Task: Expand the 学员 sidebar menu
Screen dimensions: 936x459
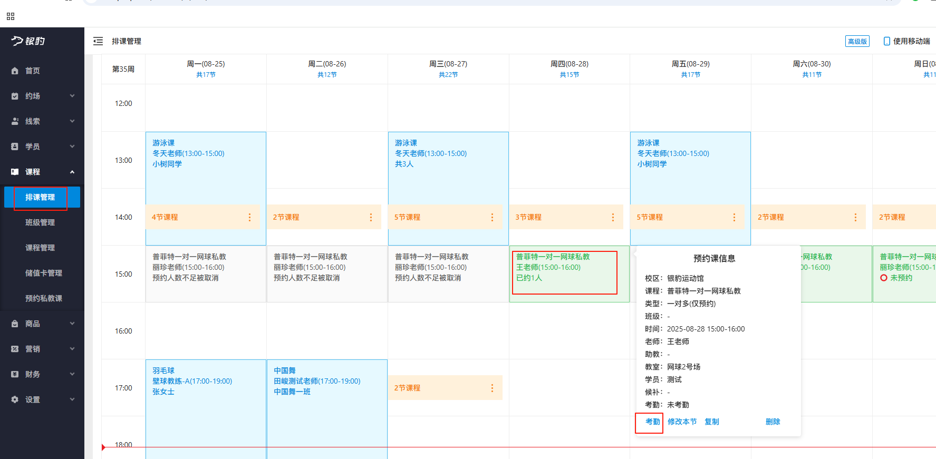Action: point(72,147)
